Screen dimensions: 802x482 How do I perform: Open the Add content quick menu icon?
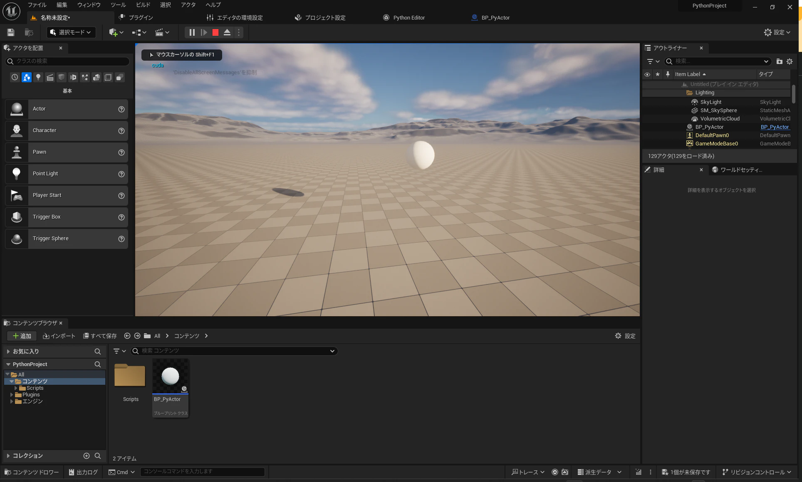[x=116, y=32]
